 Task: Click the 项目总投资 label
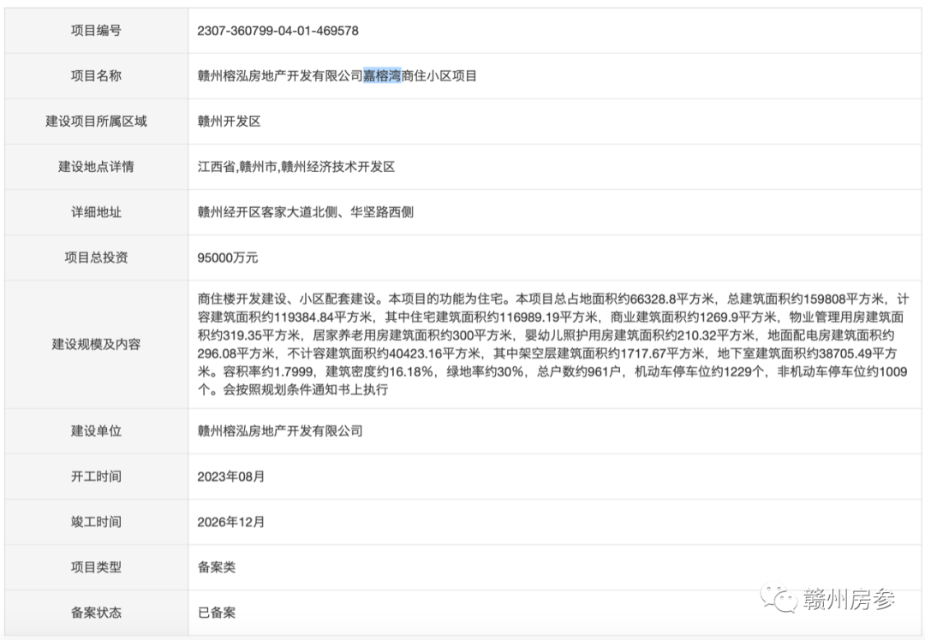96,258
